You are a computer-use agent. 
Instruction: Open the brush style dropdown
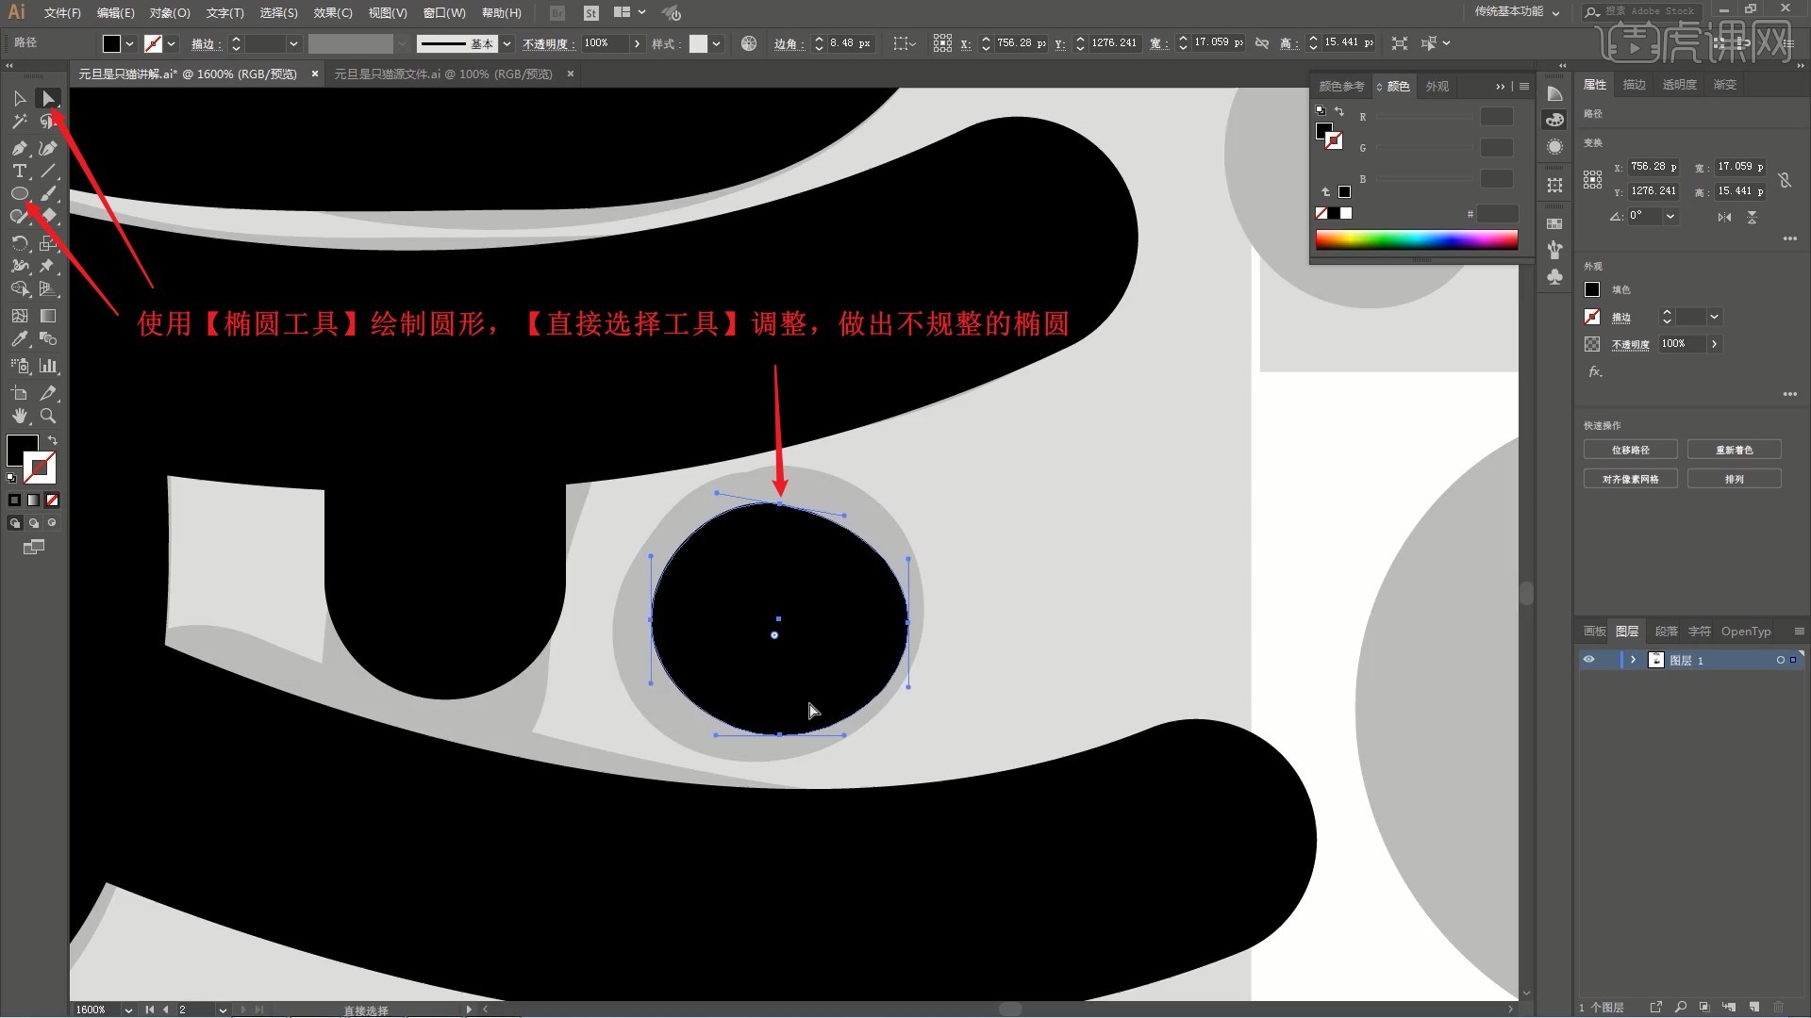pos(507,42)
